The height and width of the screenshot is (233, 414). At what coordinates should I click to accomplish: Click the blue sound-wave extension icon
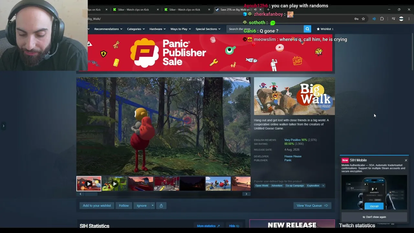click(x=374, y=19)
